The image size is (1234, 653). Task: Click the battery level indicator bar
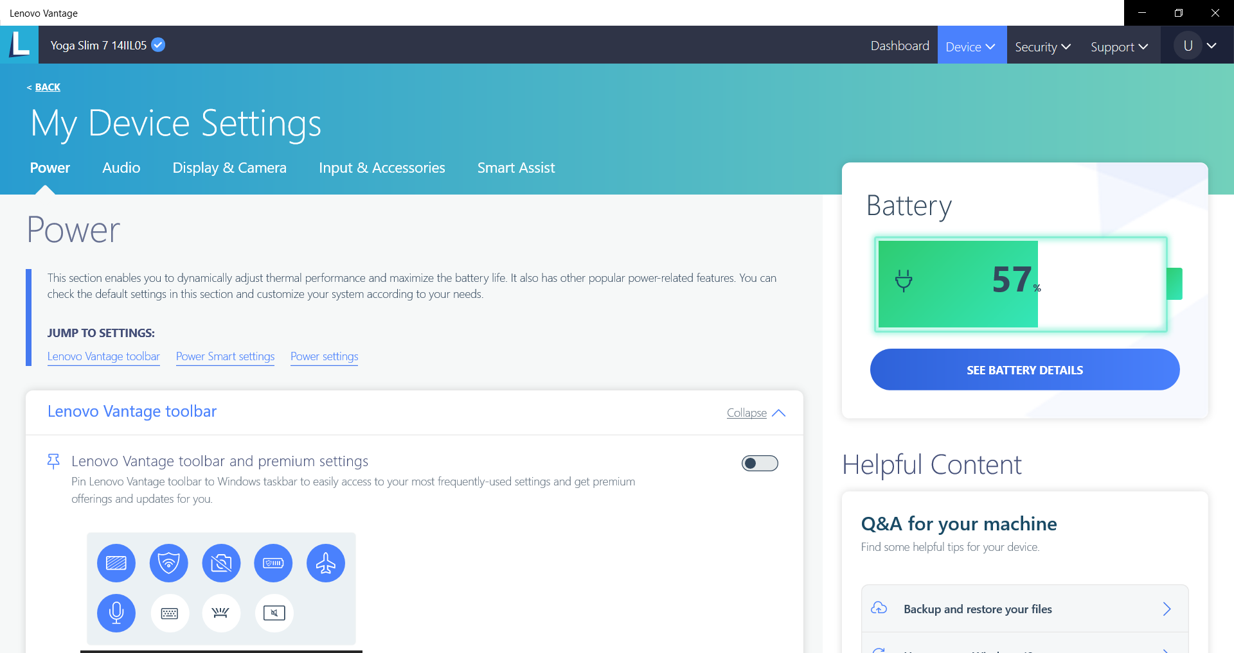tap(1021, 284)
